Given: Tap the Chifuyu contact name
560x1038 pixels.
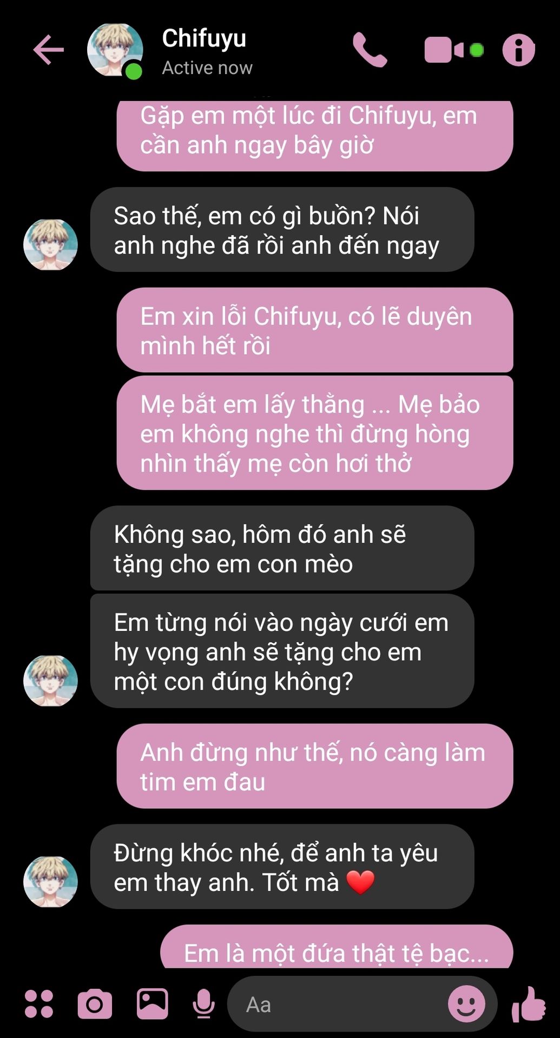Looking at the screenshot, I should click(x=204, y=38).
